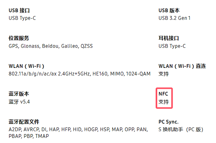Click the 蓝牙版本 heading
Screen dimensions: 216x143
19,94
